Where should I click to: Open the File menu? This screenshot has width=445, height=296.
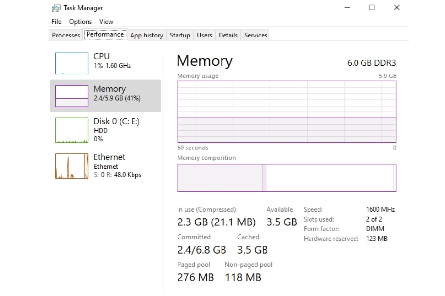(56, 22)
